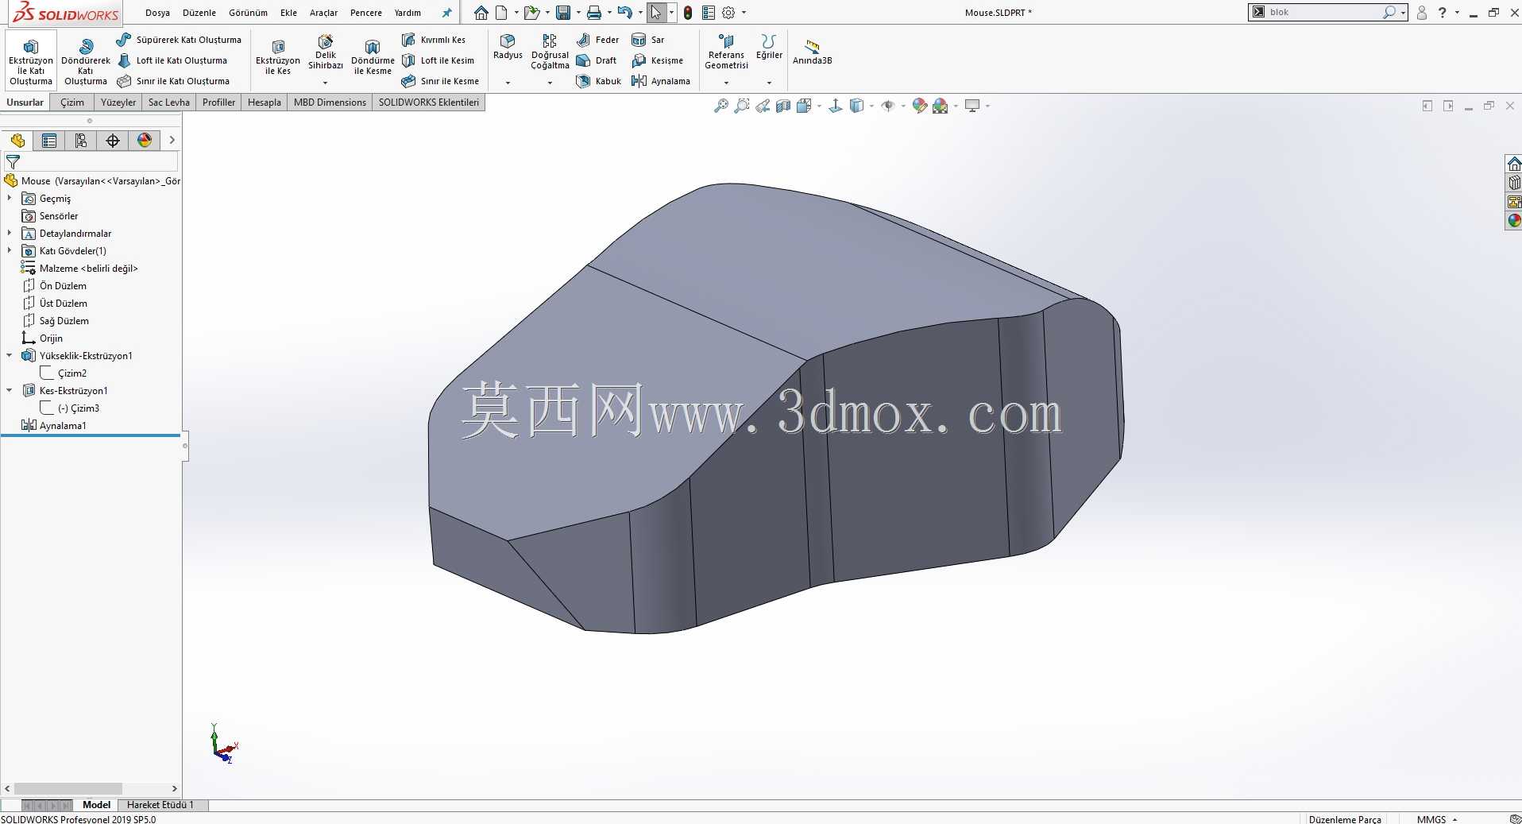This screenshot has height=824, width=1522.
Task: Select the Draft tool
Action: coord(596,60)
